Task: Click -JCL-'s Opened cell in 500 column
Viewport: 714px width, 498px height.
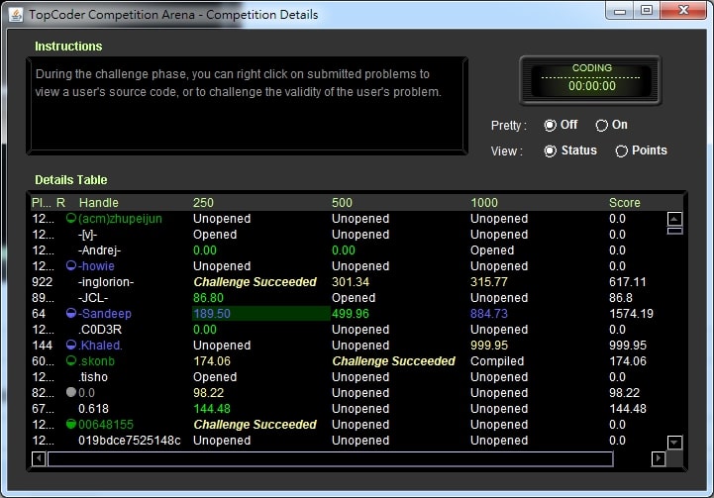Action: click(x=354, y=298)
